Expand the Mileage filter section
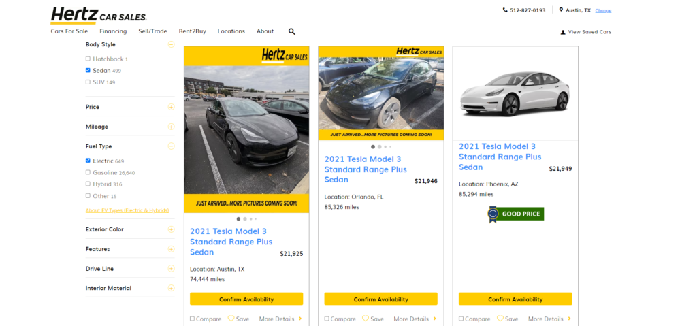 pyautogui.click(x=171, y=127)
